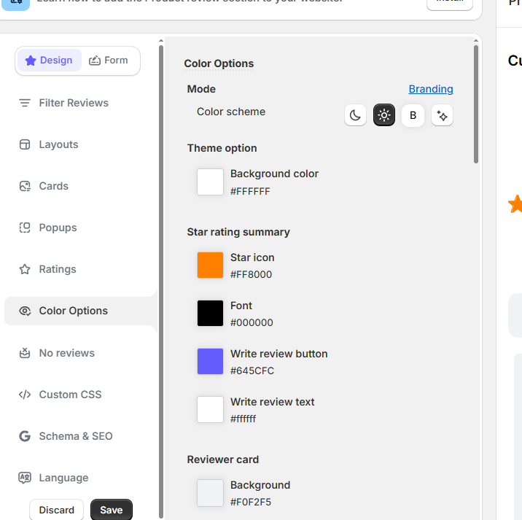Select the sparkle custom color scheme

442,115
